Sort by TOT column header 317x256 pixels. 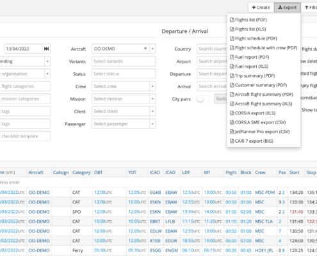click(132, 172)
